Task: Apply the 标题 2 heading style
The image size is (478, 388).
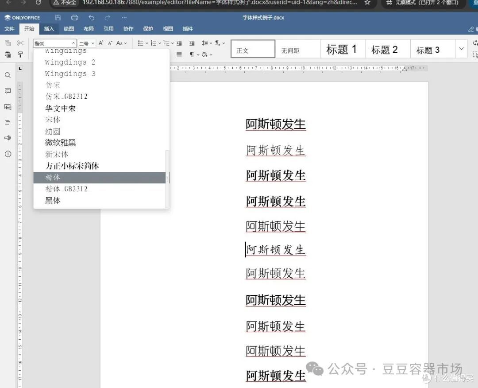Action: [388, 49]
